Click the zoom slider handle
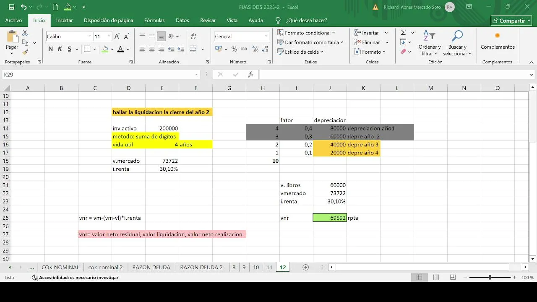 pos(490,277)
